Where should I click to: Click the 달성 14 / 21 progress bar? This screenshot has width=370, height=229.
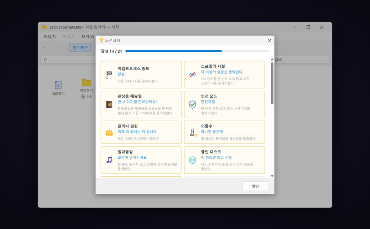click(197, 51)
